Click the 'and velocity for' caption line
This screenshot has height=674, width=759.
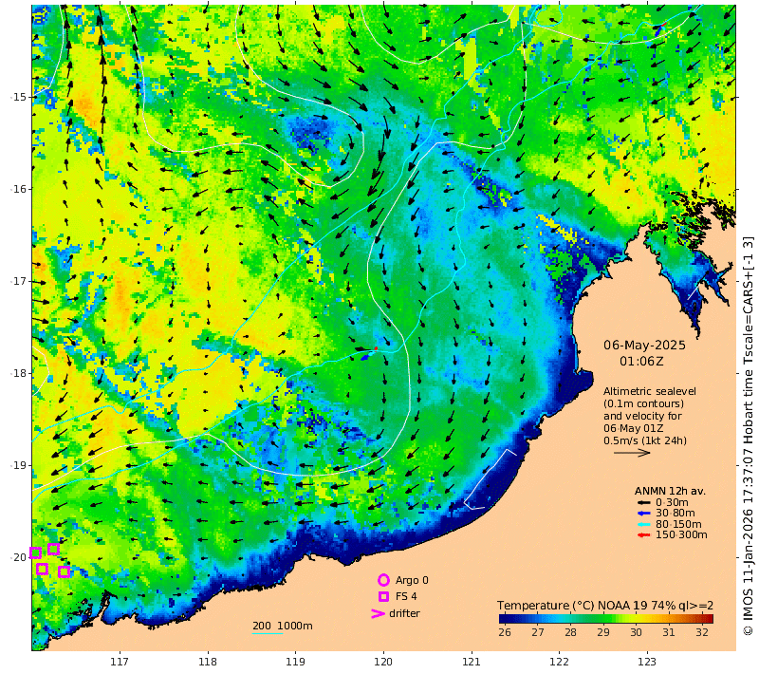point(642,416)
